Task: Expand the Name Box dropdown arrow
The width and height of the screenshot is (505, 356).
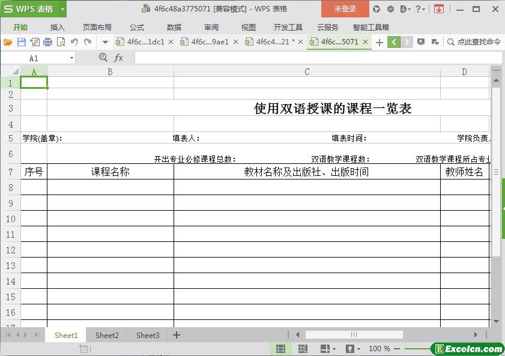Action: tap(72, 58)
